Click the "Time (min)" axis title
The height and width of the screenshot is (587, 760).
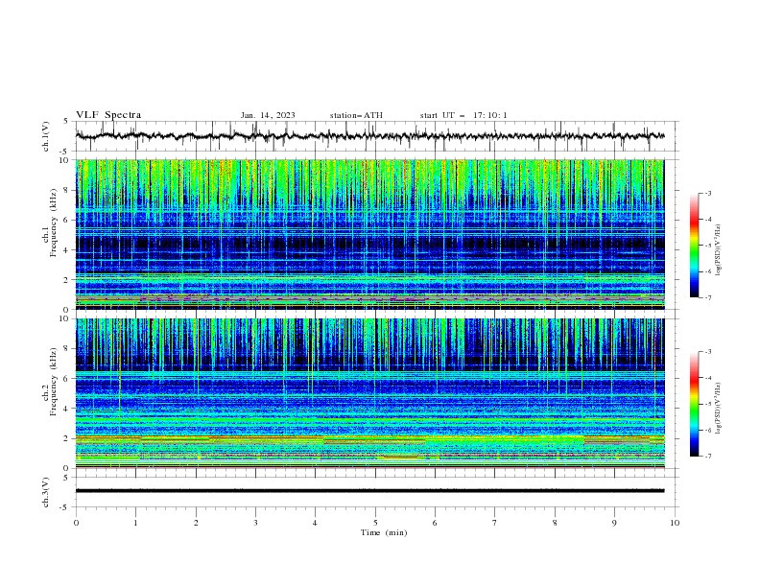point(384,532)
